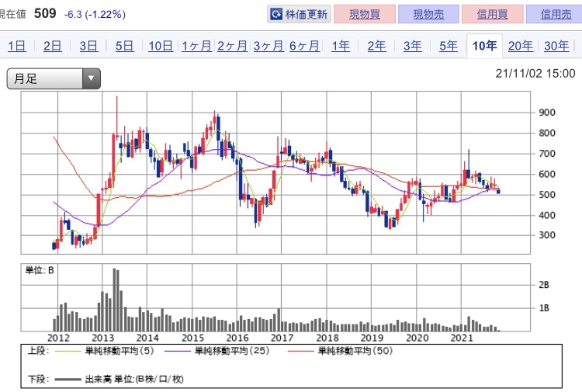Viewport: 582px width, 392px height.
Task: Select the 6ヶ月 period tab
Action: coord(304,46)
